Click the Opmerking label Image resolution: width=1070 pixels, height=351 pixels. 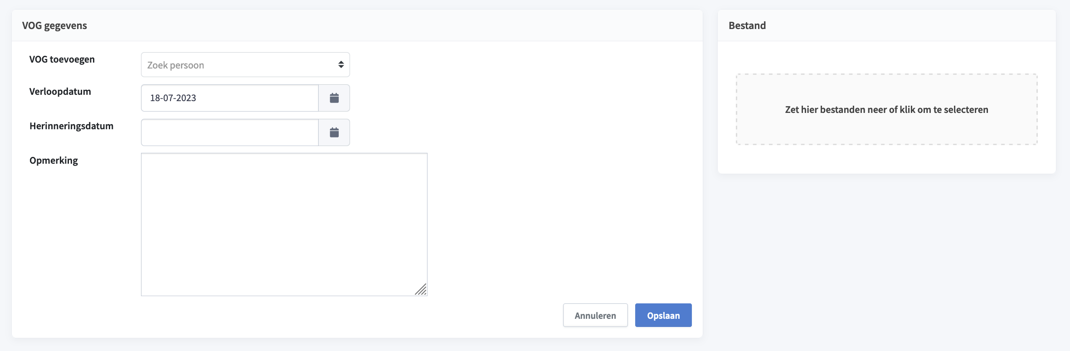point(53,161)
